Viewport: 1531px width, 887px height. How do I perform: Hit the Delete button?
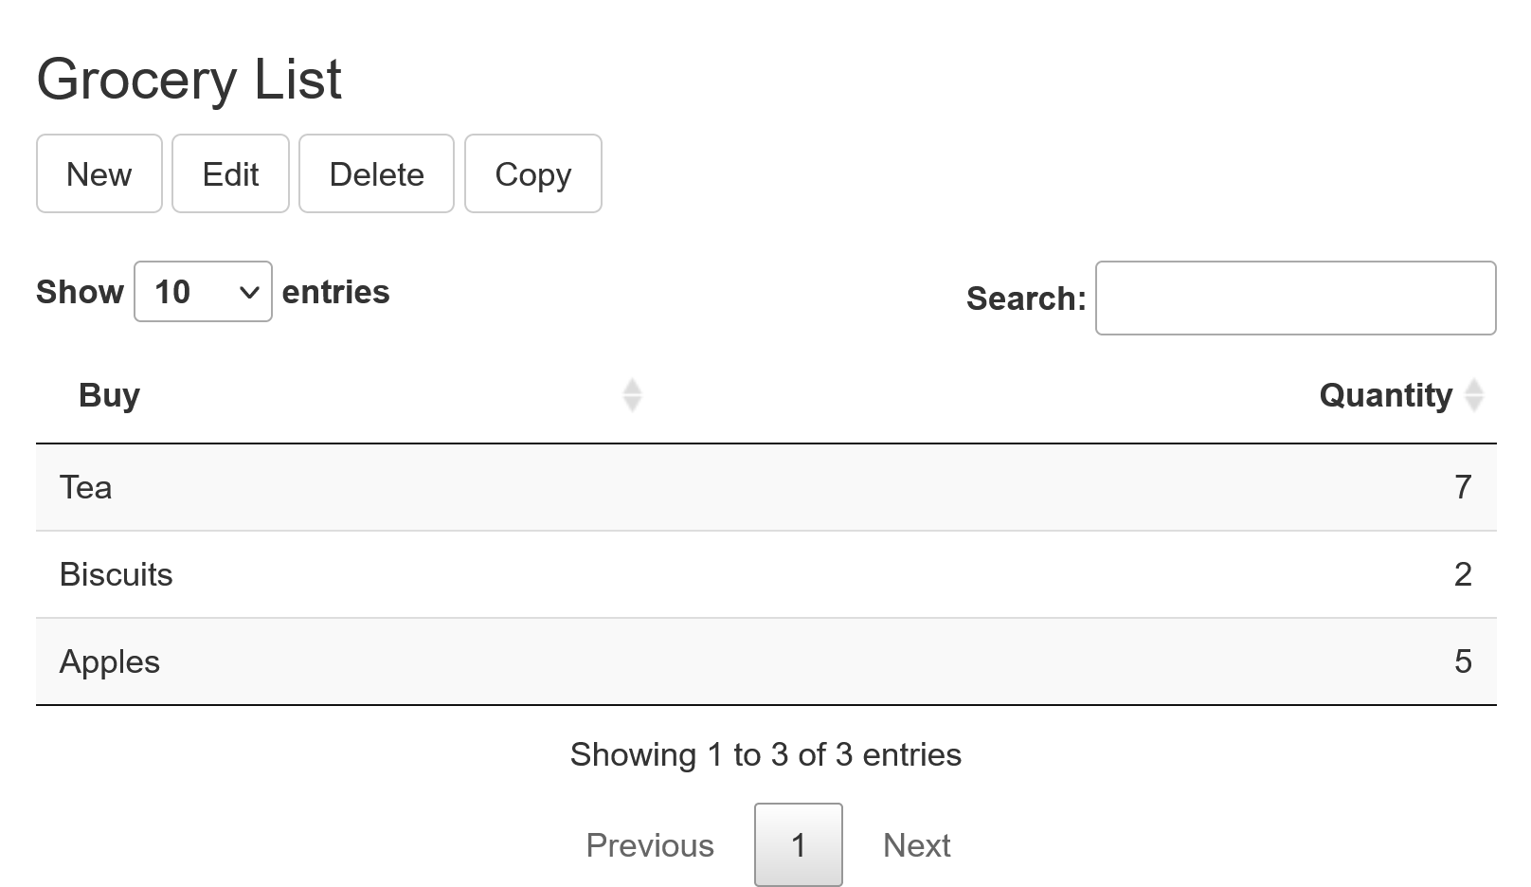[x=376, y=173]
